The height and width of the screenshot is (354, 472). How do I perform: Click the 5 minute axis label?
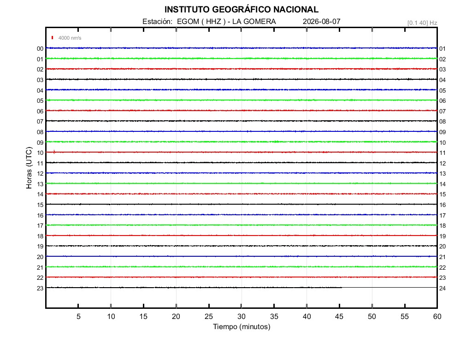pos(78,316)
